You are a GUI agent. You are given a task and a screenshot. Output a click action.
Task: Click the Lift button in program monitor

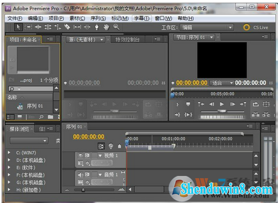pos(256,114)
